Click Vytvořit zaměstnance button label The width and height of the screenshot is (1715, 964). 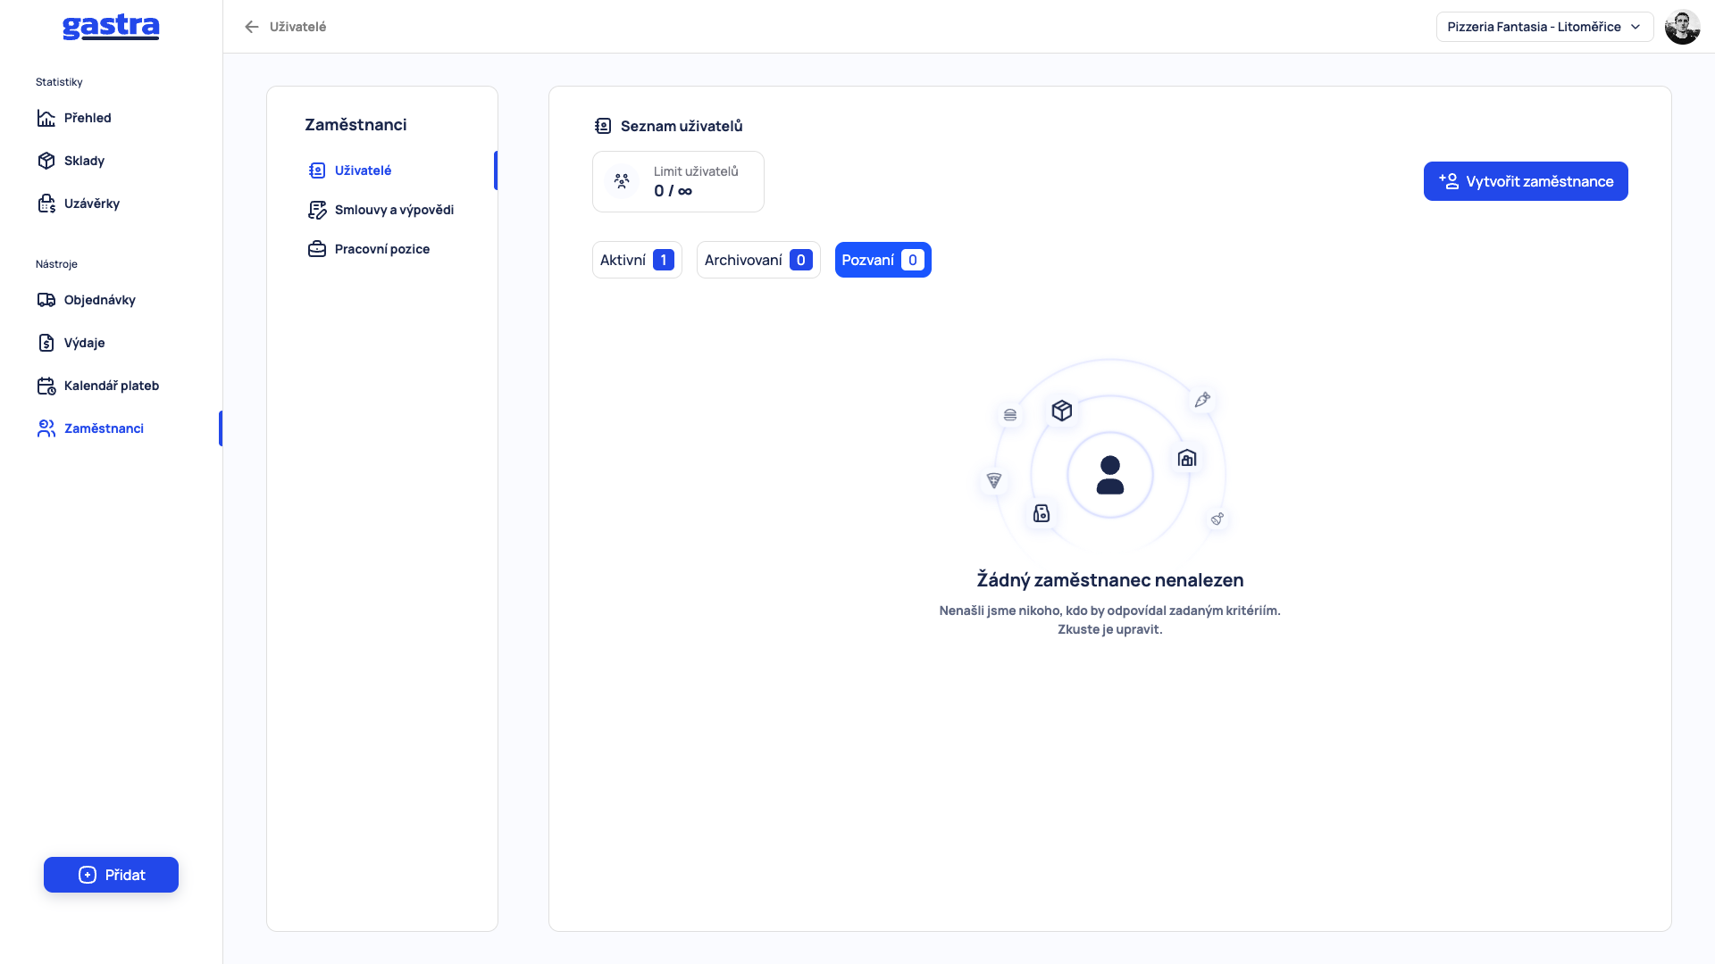pos(1540,181)
